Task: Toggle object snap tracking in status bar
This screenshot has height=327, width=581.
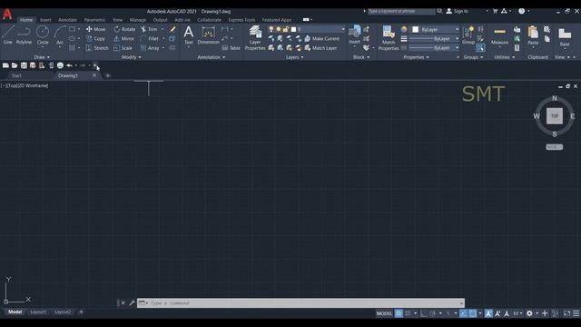Action: [464, 313]
